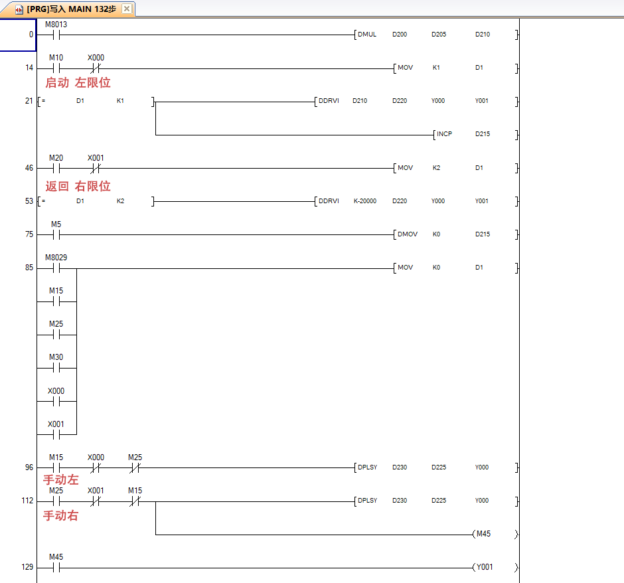Click the Y001 output coil on last rung
This screenshot has width=624, height=583.
tap(483, 568)
